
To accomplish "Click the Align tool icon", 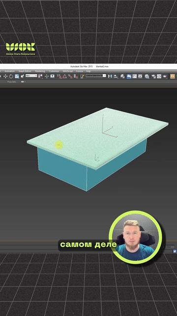I will 116,76.
